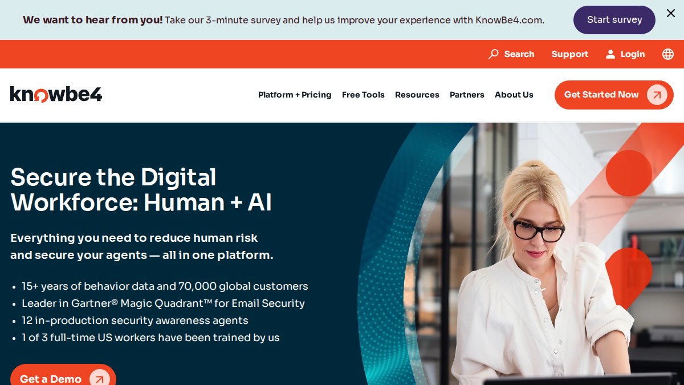The image size is (684, 385).
Task: Open the Support link
Action: 570,54
